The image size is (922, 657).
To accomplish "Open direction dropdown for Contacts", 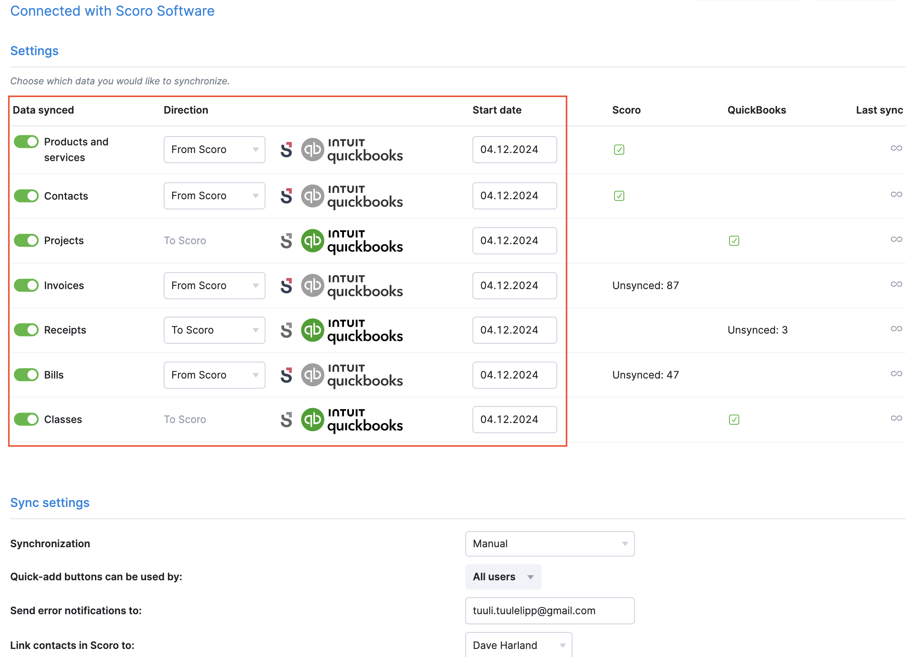I will point(215,196).
